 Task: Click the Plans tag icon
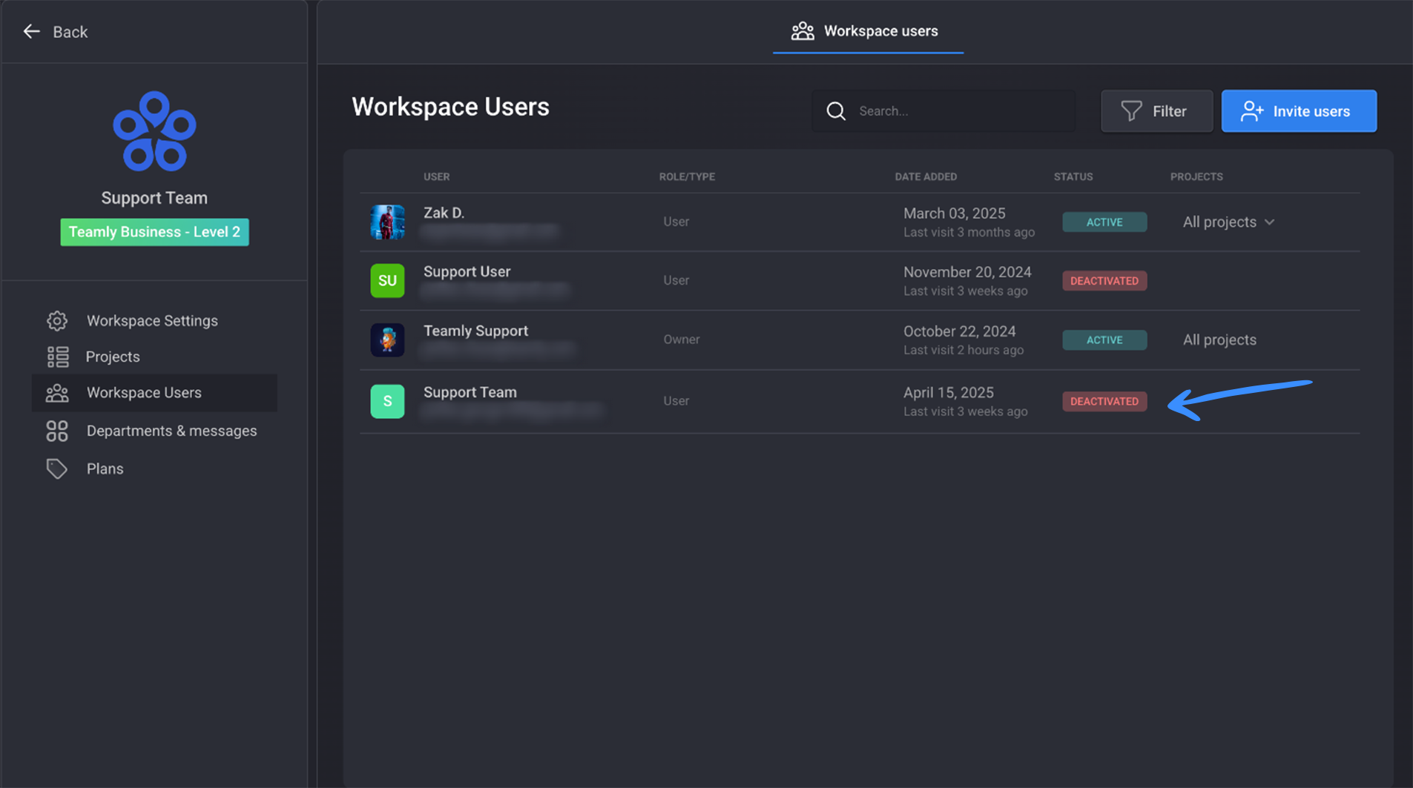(57, 469)
